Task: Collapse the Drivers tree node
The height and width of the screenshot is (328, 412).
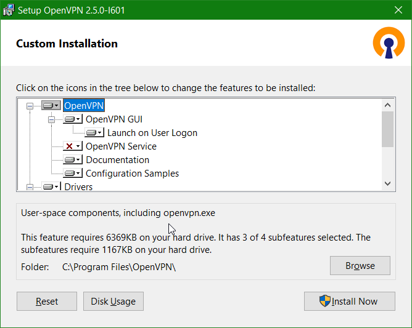Action: [30, 186]
